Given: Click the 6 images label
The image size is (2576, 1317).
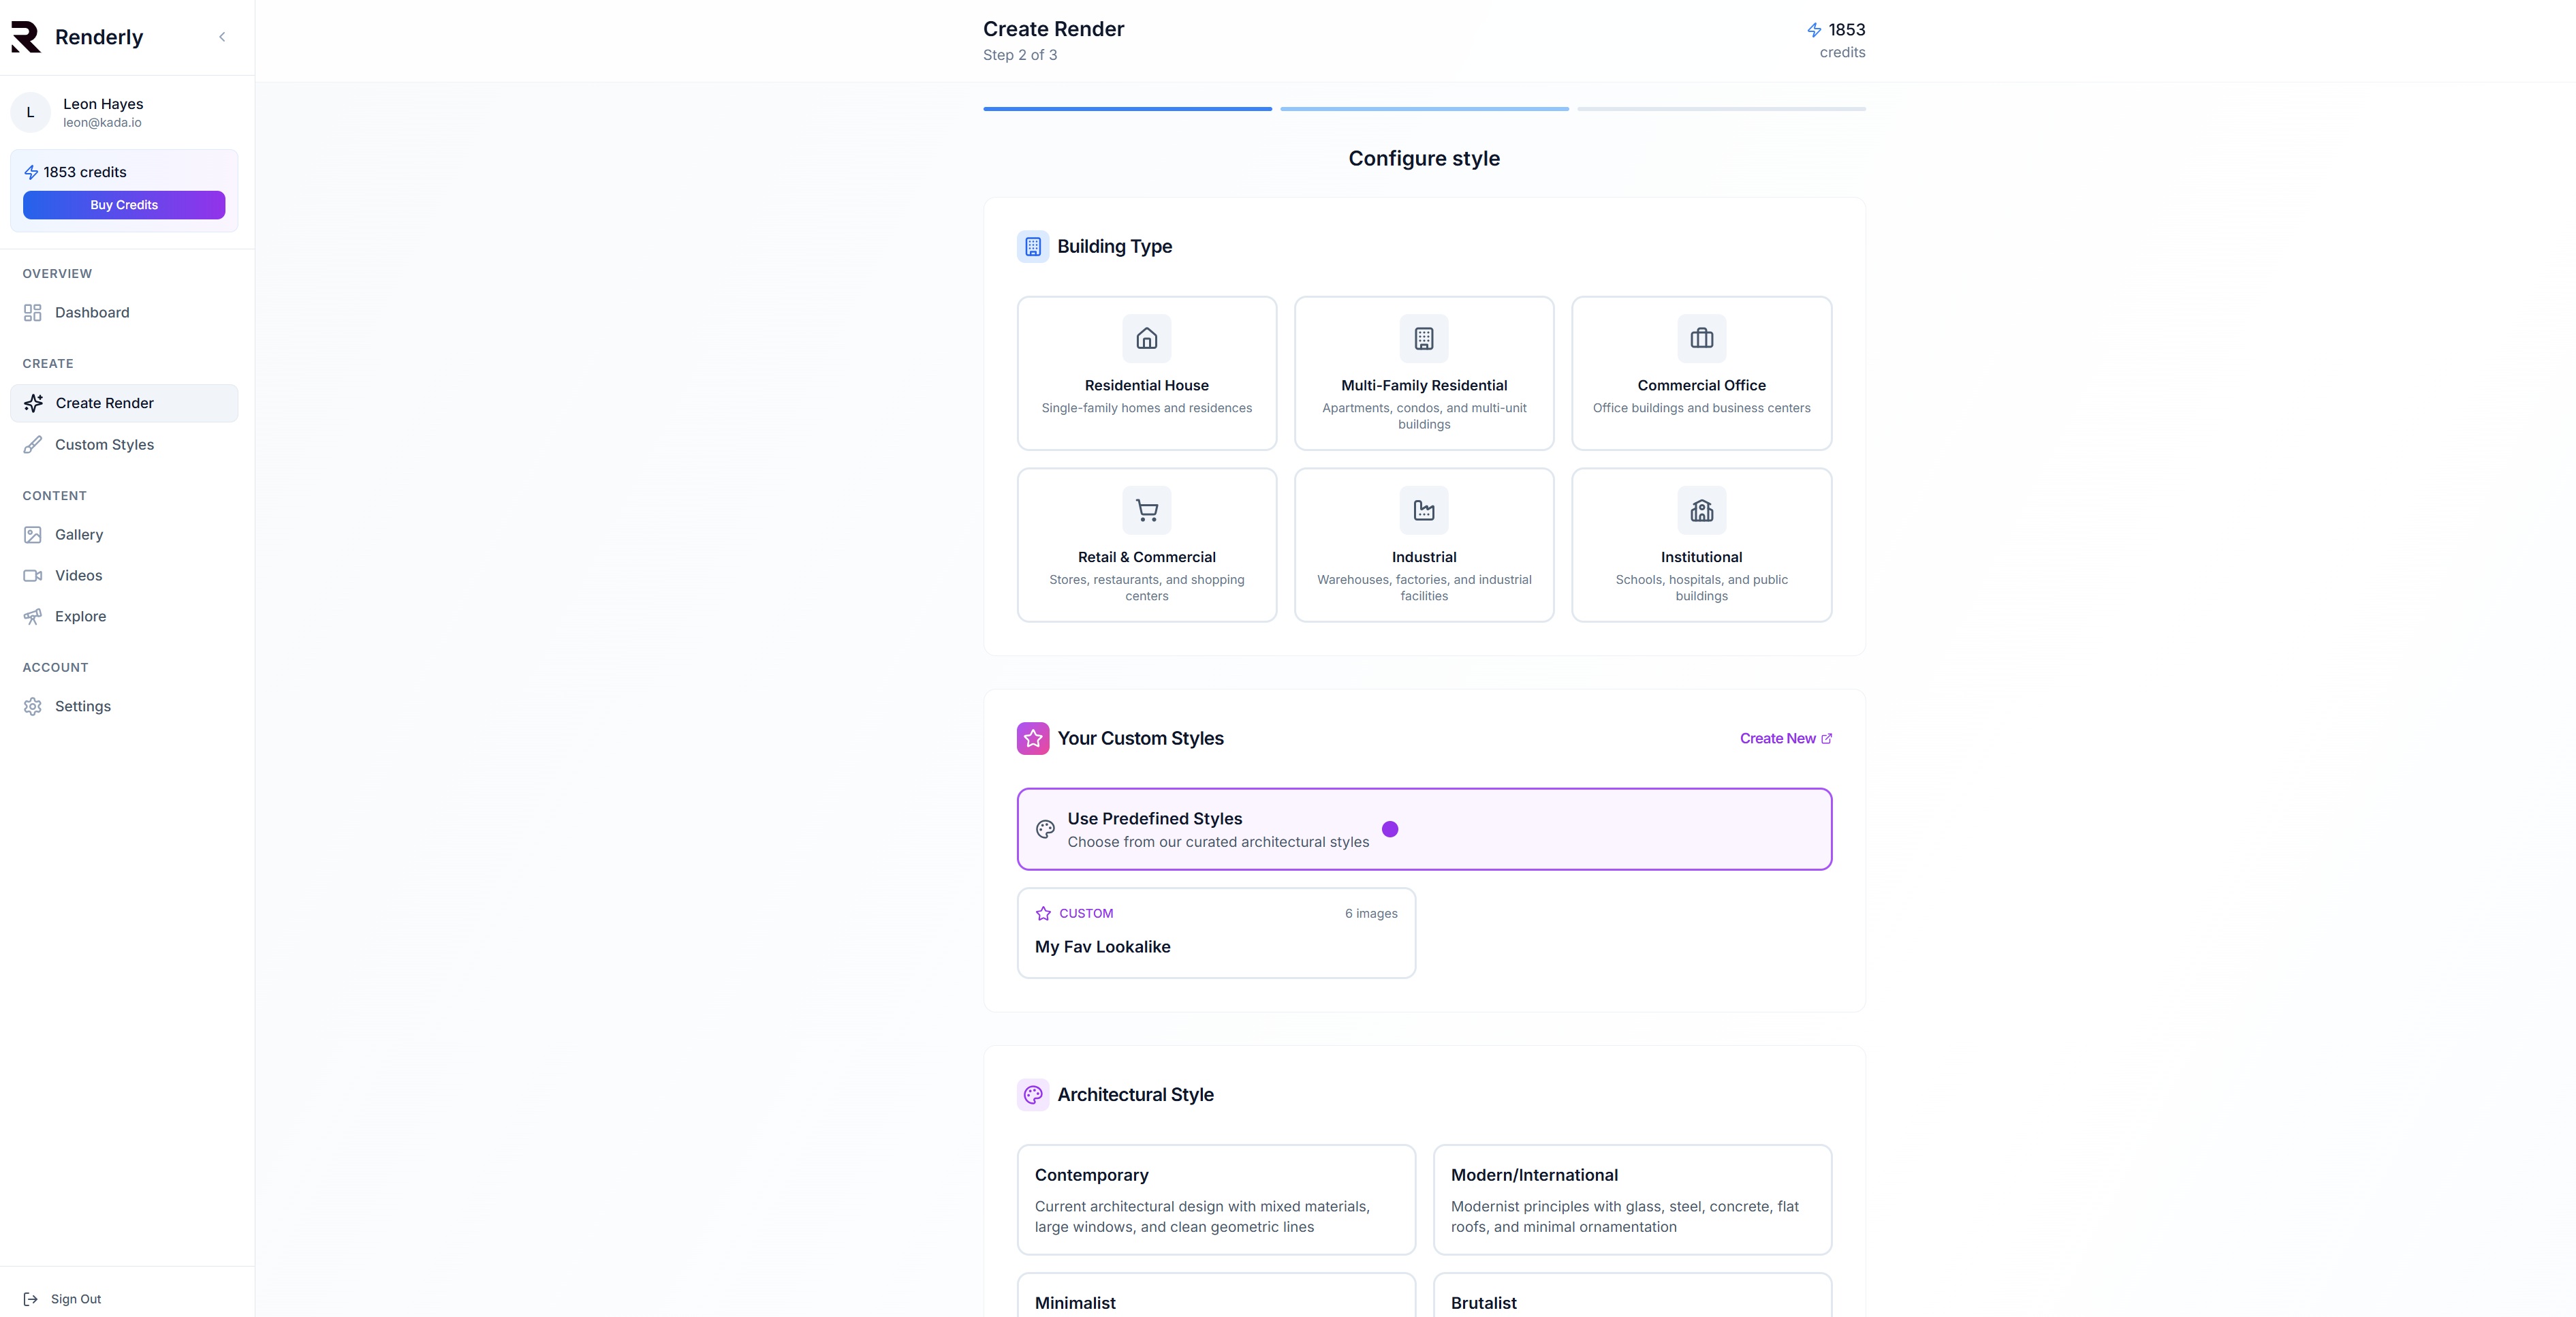Looking at the screenshot, I should coord(1371,914).
